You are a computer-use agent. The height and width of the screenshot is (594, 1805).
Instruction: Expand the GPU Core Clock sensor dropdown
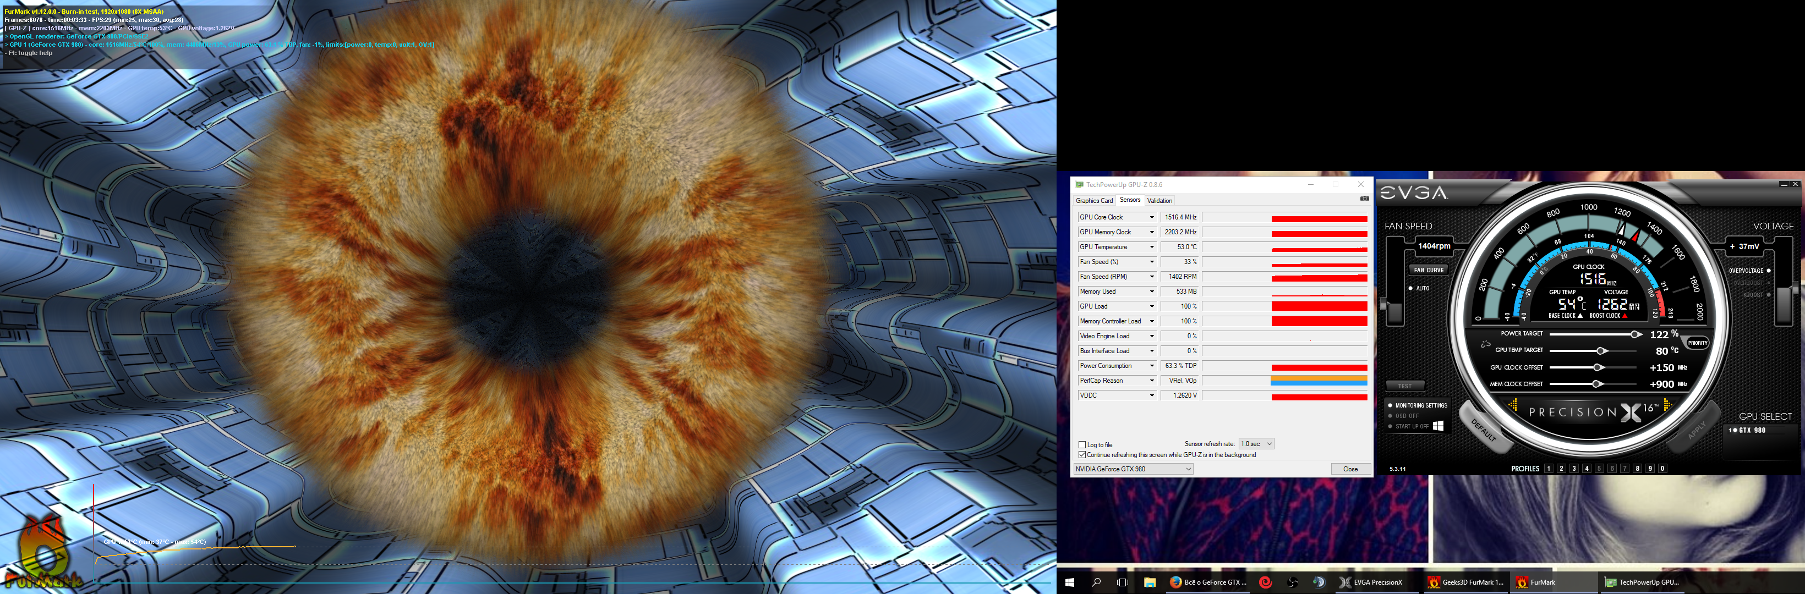tap(1151, 217)
